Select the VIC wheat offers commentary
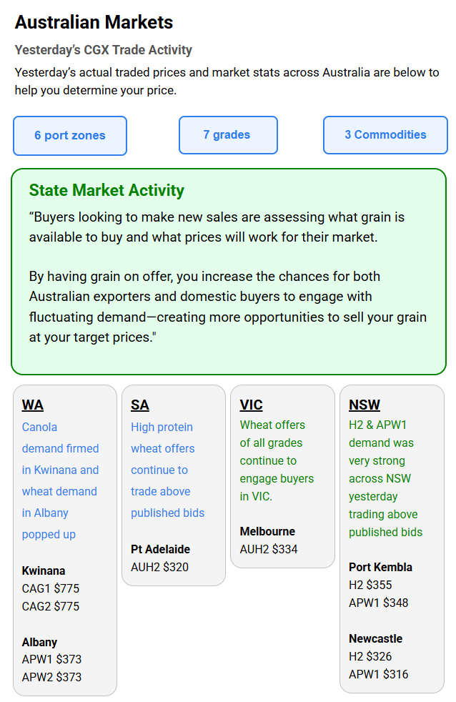This screenshot has height=702, width=456. click(x=277, y=460)
